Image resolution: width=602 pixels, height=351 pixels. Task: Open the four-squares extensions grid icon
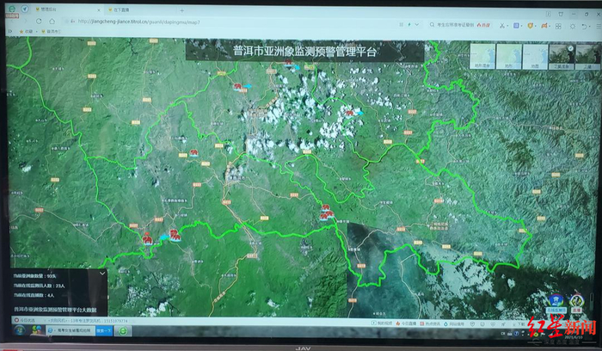(x=558, y=26)
